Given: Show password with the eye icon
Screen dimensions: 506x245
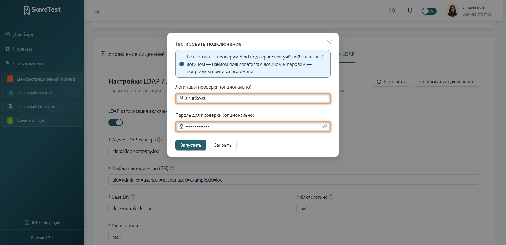Looking at the screenshot, I should tap(324, 126).
